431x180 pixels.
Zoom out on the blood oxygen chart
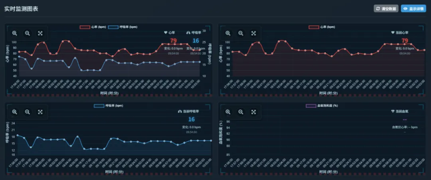click(x=241, y=112)
